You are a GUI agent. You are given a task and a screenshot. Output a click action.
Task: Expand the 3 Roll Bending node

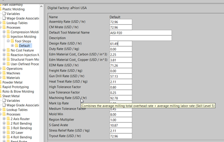(4, 128)
